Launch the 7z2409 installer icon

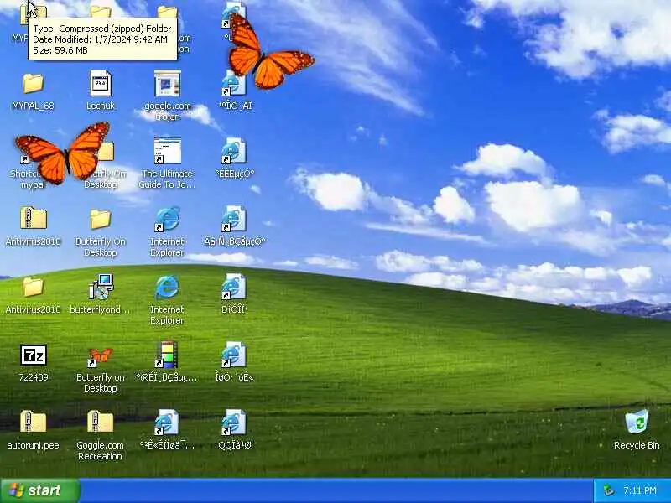[34, 355]
